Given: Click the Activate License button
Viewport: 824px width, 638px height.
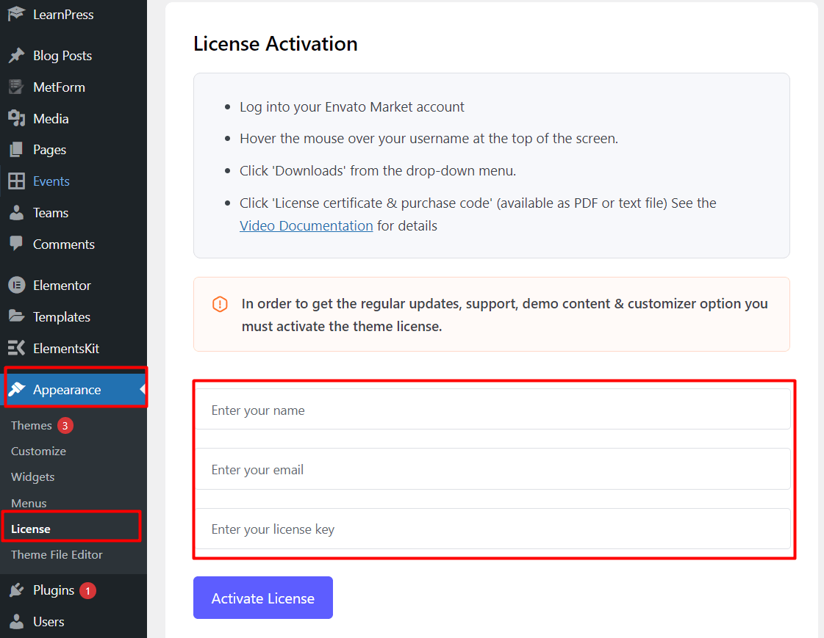Looking at the screenshot, I should (x=262, y=598).
